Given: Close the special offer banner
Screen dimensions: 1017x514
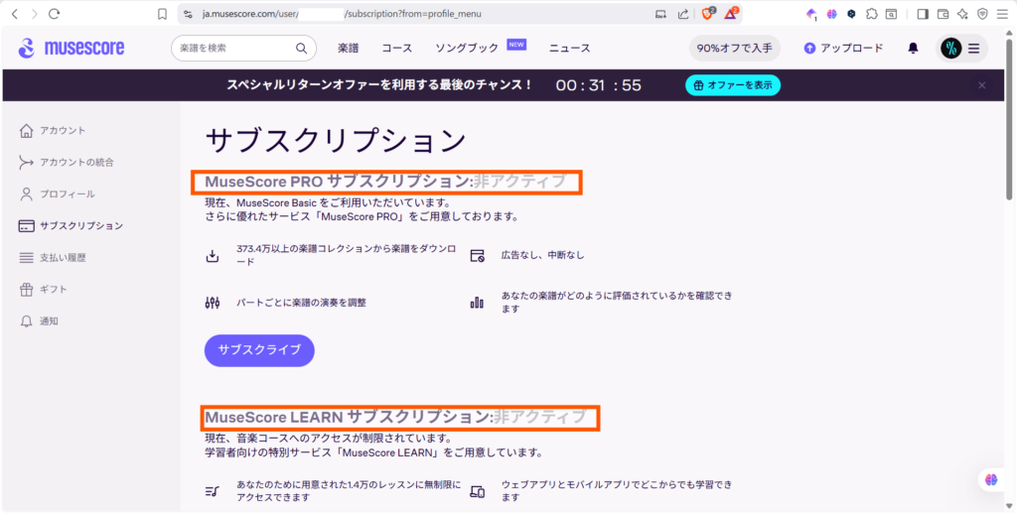Looking at the screenshot, I should pos(981,85).
